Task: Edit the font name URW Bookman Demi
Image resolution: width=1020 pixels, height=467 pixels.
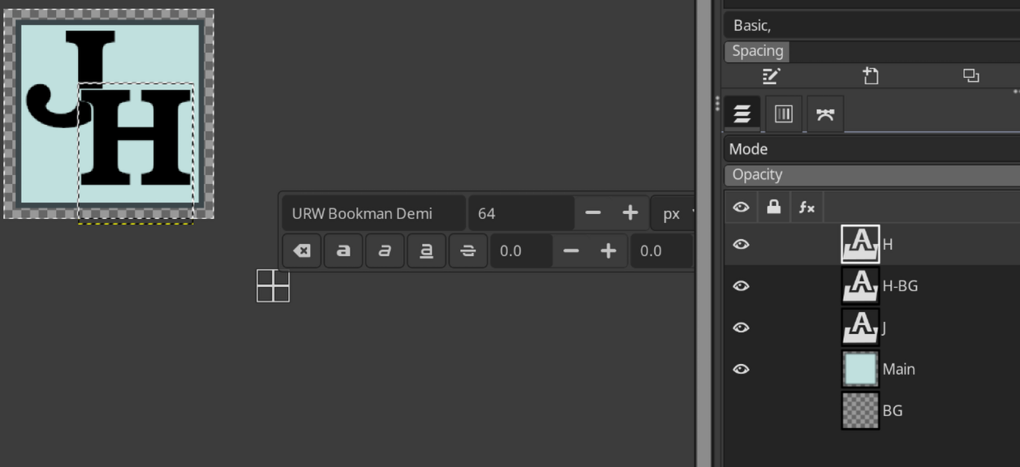Action: [x=373, y=213]
